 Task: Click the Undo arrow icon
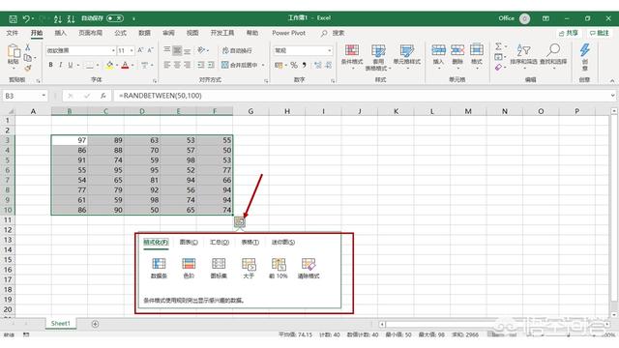click(x=26, y=18)
